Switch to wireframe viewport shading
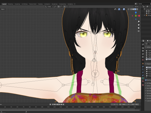 (x=131, y=9)
